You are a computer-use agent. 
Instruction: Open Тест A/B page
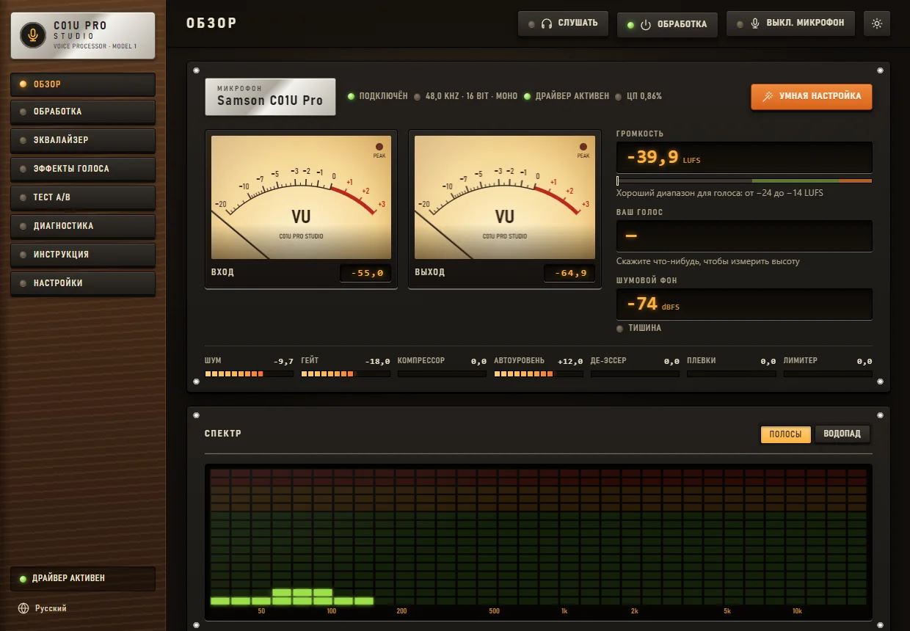[83, 197]
